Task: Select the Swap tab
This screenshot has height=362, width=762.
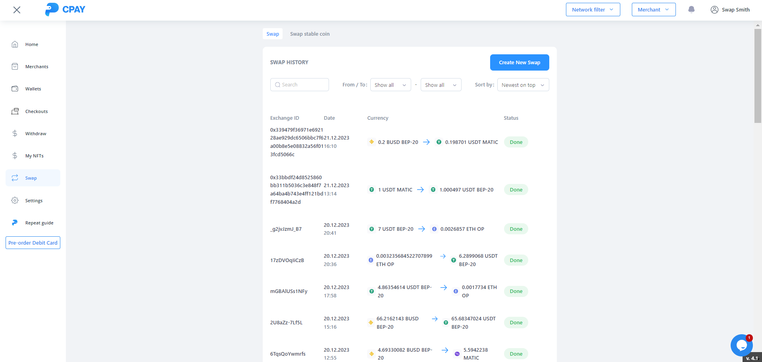Action: click(273, 34)
